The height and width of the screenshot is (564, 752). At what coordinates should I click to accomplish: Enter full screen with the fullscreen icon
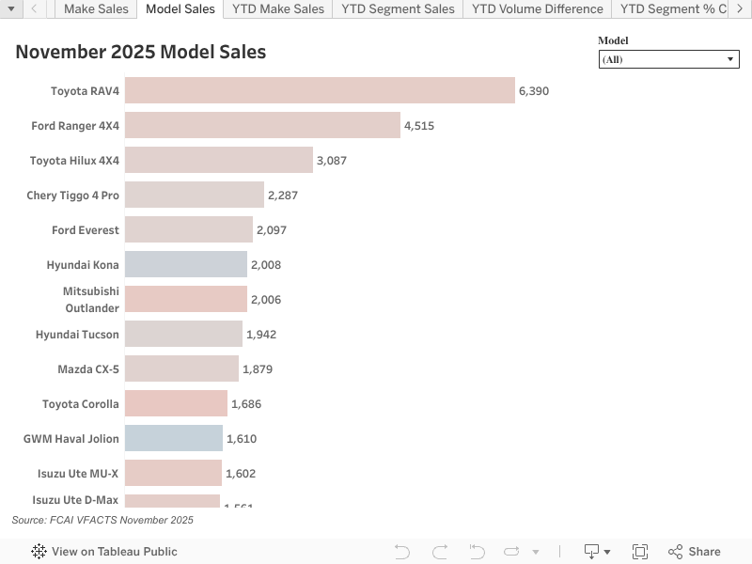click(x=640, y=552)
